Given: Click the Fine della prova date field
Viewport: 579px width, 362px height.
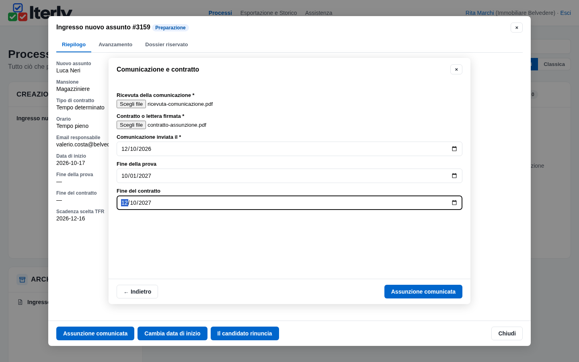Looking at the screenshot, I should click(x=289, y=176).
